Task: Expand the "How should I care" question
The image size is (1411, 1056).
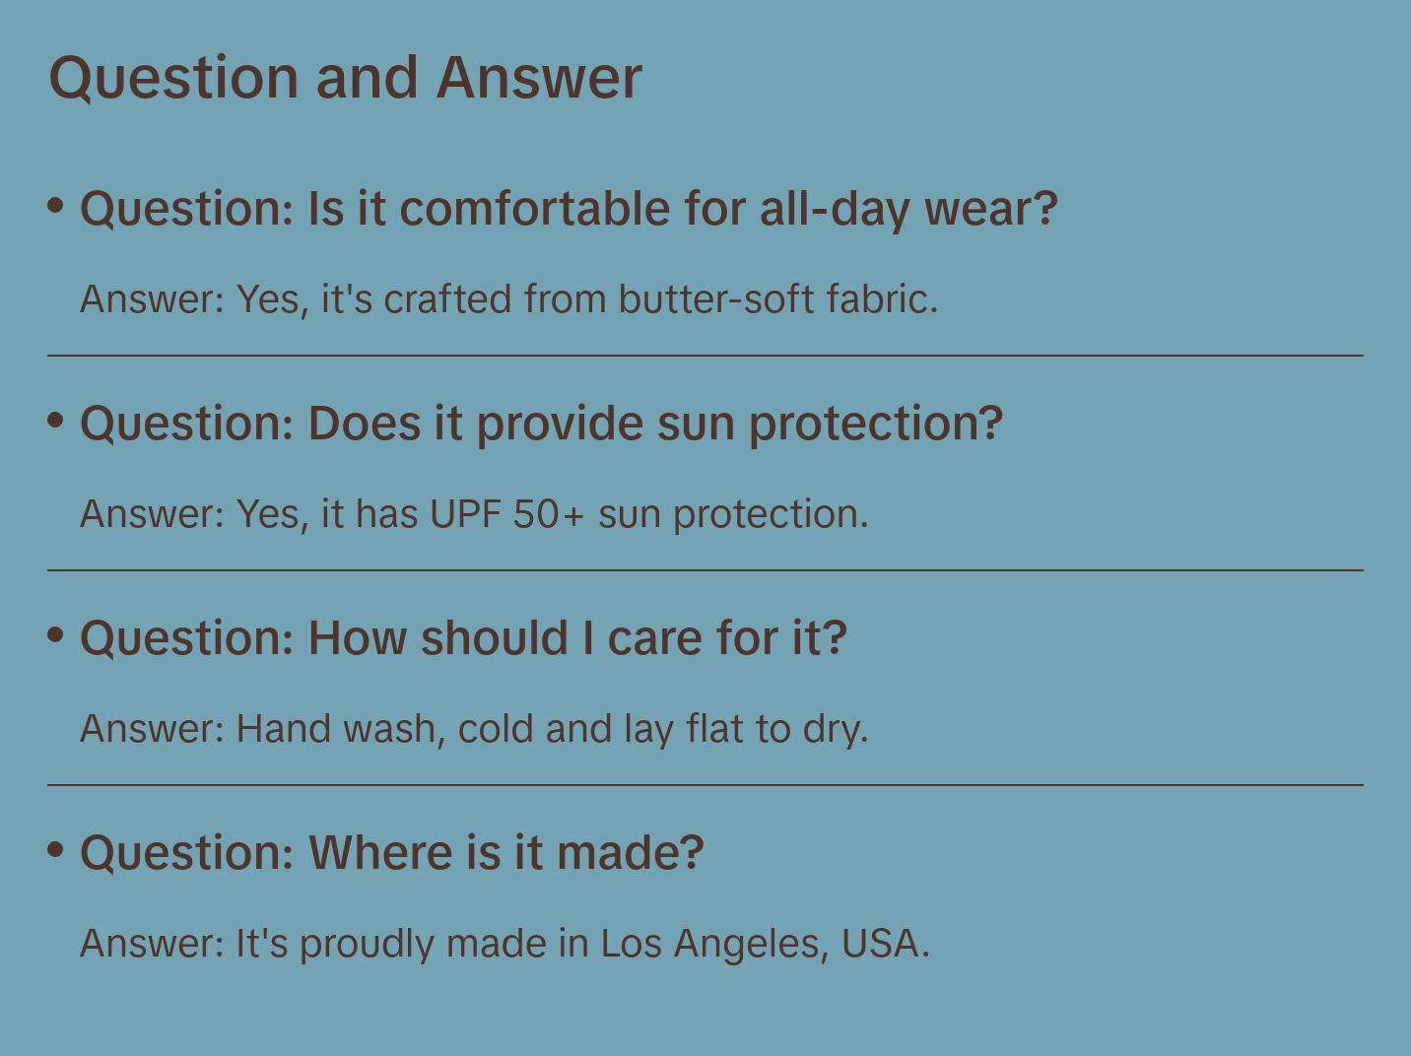Action: [x=463, y=638]
